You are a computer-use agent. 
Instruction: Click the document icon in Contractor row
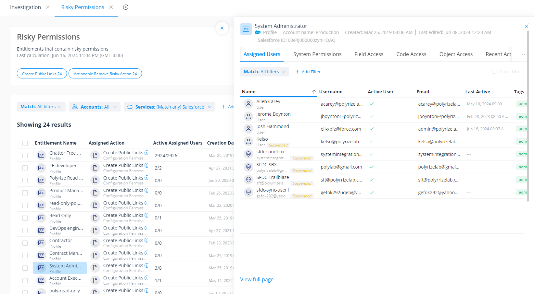point(95,243)
